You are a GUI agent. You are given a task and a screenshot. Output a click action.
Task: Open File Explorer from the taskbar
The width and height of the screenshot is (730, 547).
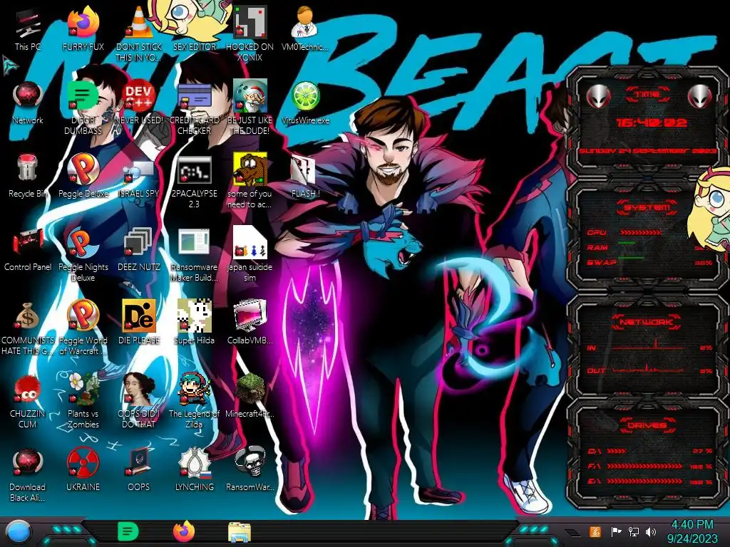pyautogui.click(x=240, y=532)
